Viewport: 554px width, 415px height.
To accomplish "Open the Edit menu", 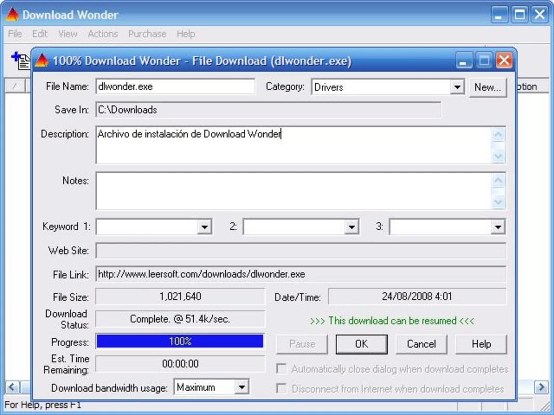I will pyautogui.click(x=39, y=34).
